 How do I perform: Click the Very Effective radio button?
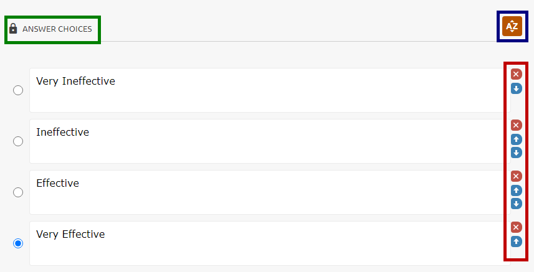(x=18, y=243)
